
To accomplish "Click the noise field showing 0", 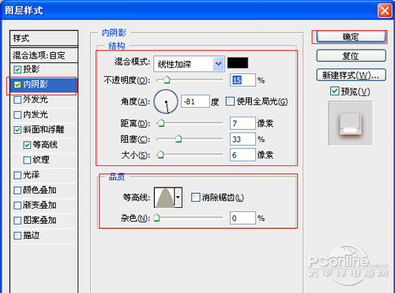I will pos(243,218).
